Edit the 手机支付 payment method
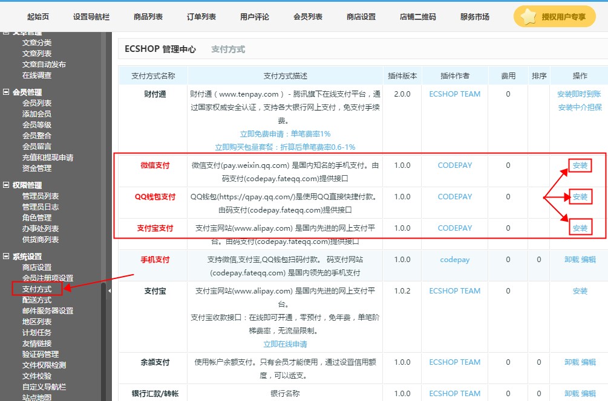This screenshot has height=401, width=608. (x=589, y=259)
